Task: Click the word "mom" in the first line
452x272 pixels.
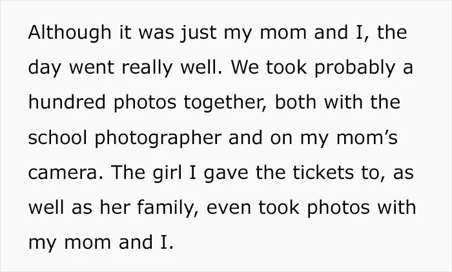Action: point(283,33)
